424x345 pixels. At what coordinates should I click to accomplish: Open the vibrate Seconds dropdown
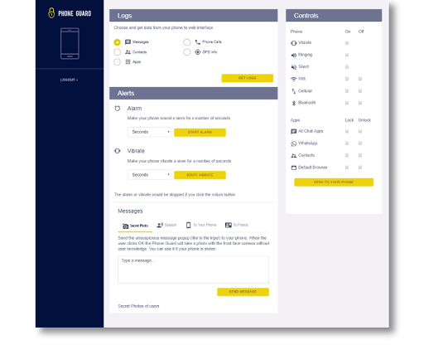point(149,175)
